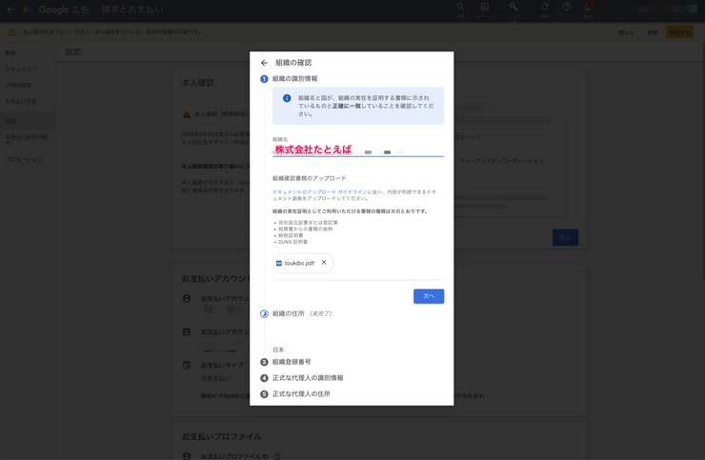The width and height of the screenshot is (705, 460).
Task: Click the DUNS 証明書 list item
Action: click(292, 242)
